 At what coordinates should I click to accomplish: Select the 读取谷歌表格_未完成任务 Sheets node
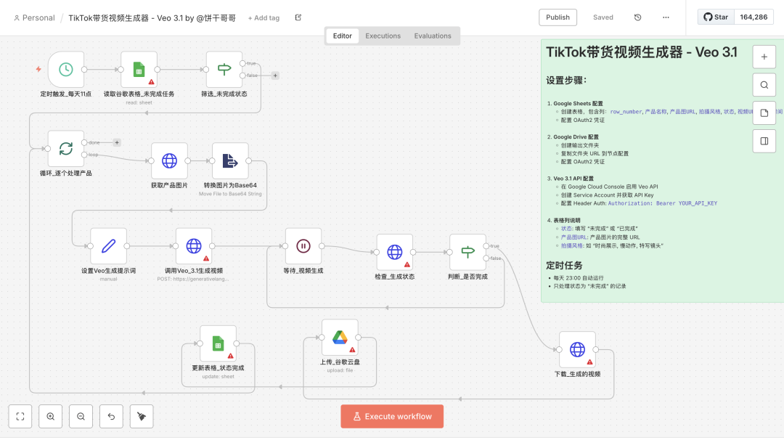139,69
